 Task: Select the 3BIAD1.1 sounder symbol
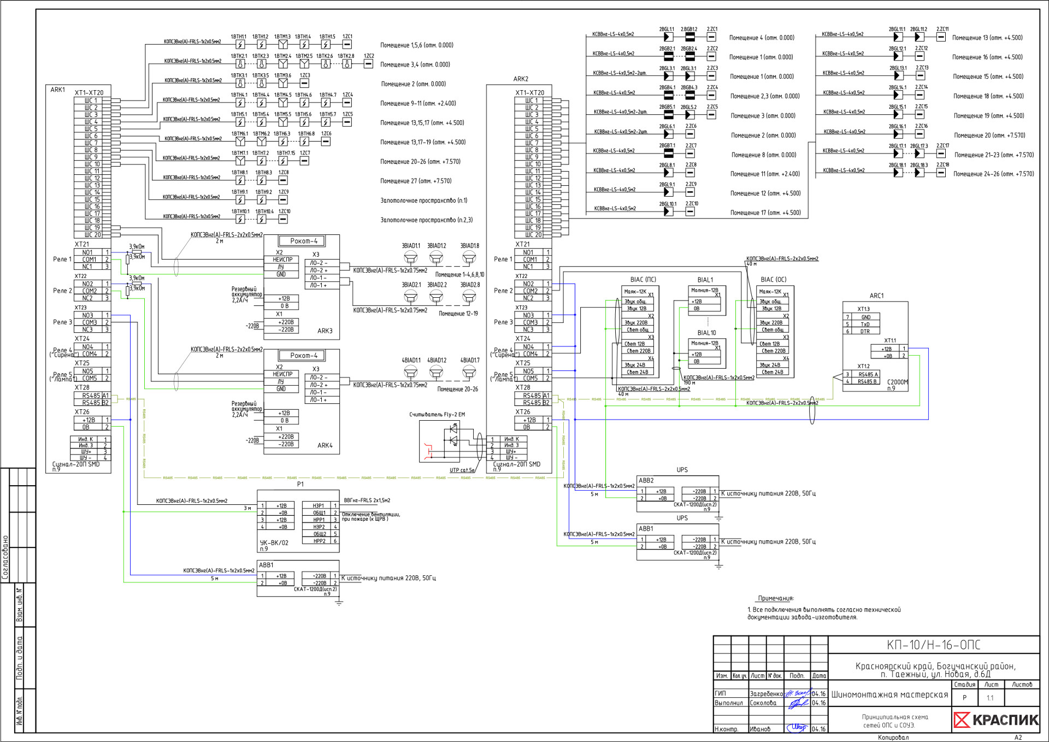point(410,258)
